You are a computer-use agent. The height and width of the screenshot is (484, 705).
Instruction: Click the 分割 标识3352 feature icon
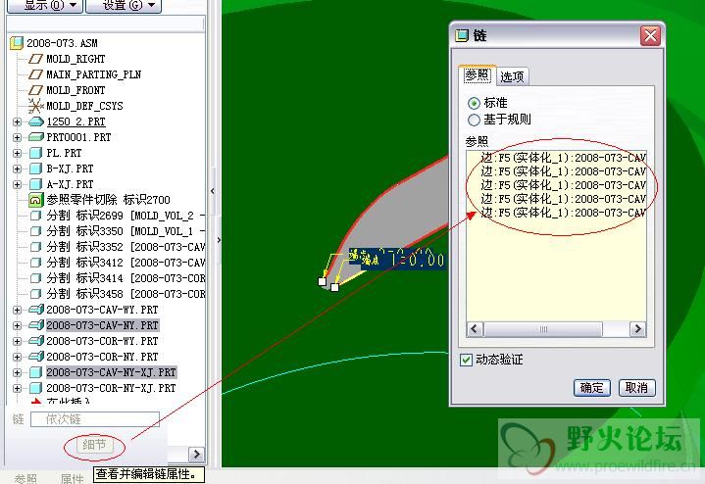pos(35,247)
